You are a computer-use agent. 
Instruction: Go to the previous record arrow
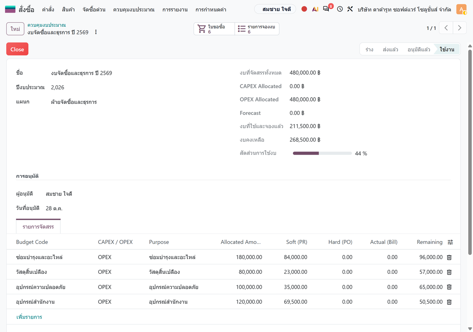(446, 28)
